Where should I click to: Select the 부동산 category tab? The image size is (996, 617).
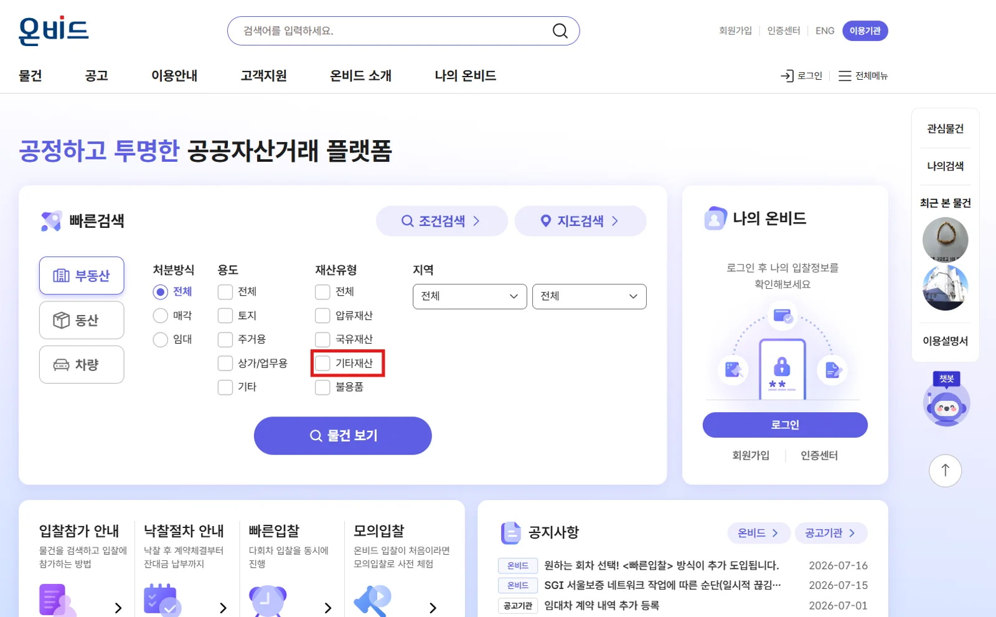coord(82,275)
